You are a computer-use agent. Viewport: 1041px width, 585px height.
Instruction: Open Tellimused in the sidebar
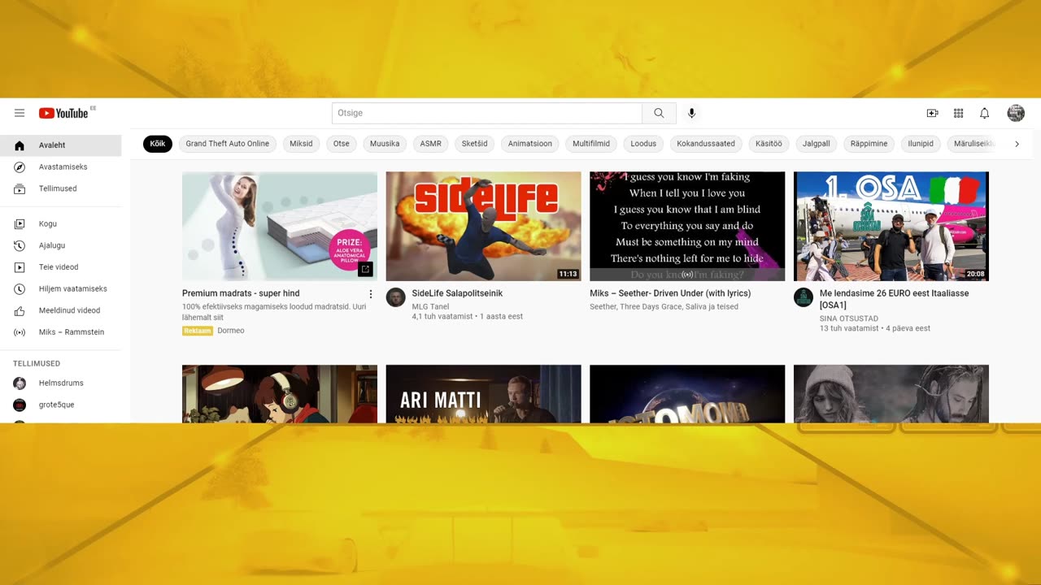click(61, 188)
